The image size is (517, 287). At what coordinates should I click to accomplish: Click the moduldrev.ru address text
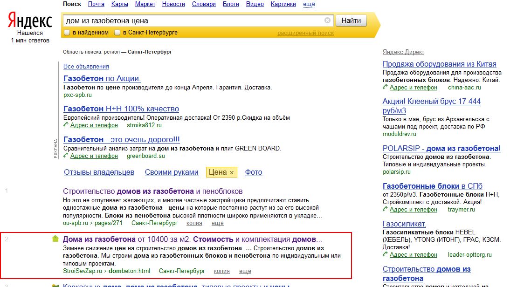(x=400, y=134)
